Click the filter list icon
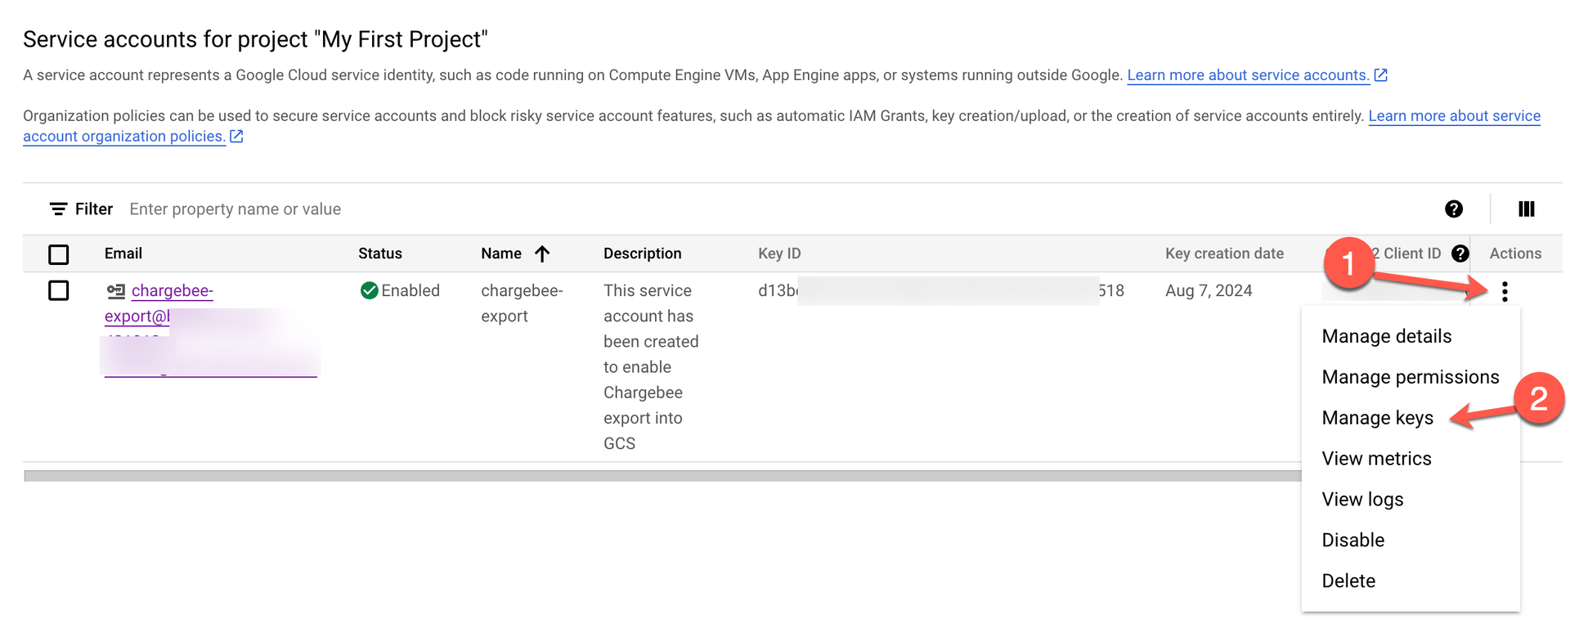This screenshot has height=628, width=1570. 58,209
